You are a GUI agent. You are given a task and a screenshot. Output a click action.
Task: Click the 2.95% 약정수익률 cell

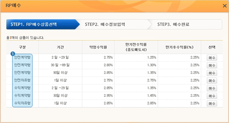(108, 95)
